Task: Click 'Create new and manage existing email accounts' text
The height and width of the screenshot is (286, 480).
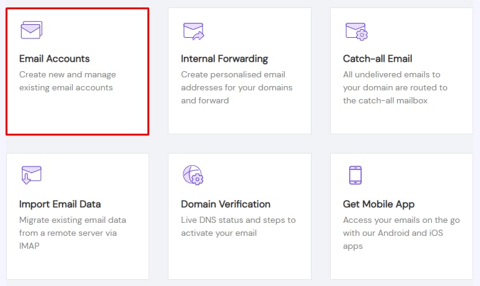Action: [67, 81]
